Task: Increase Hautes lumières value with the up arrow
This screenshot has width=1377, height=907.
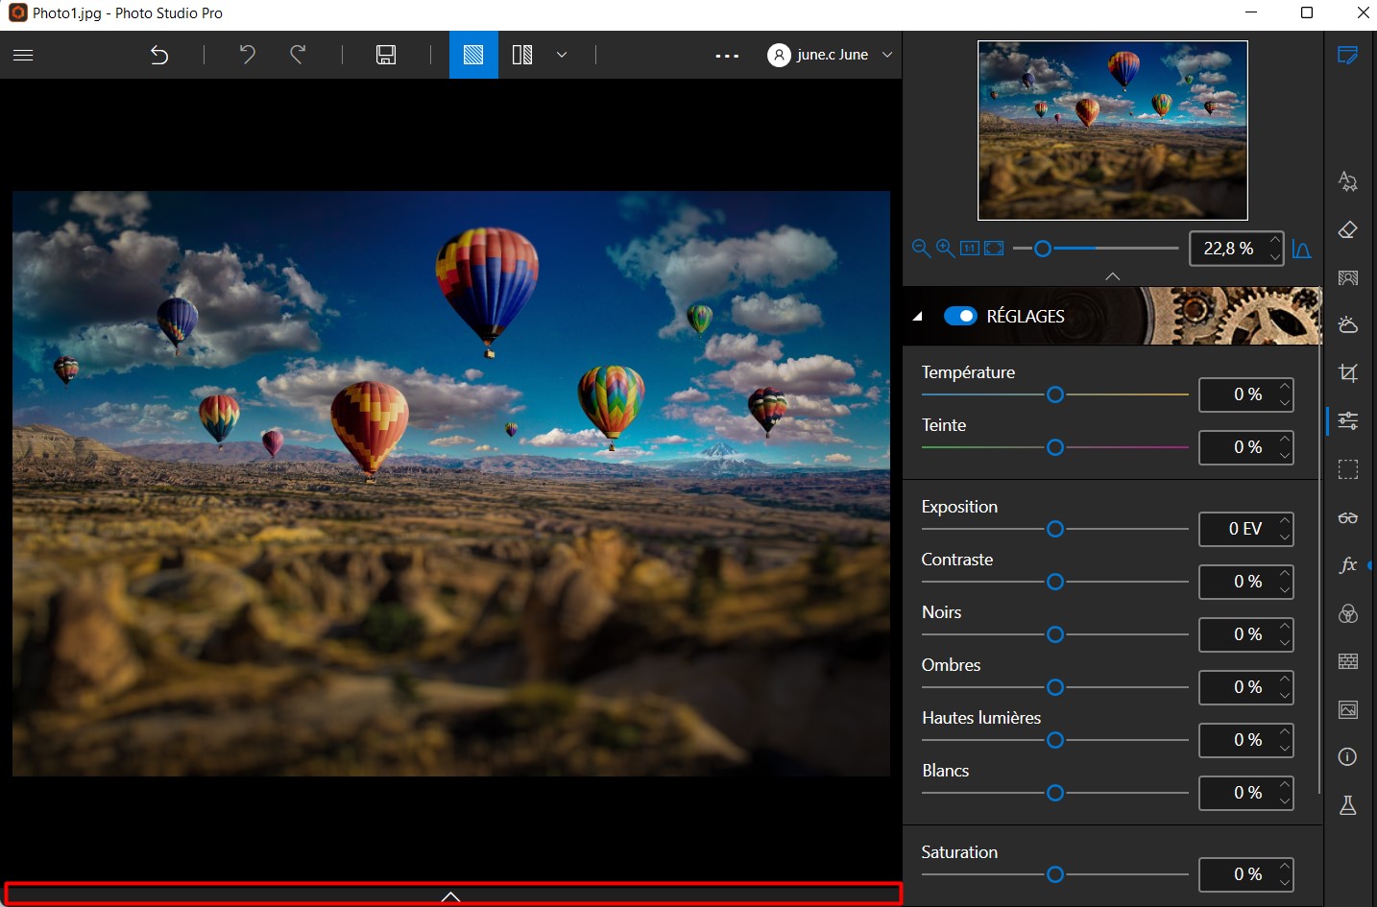Action: click(1285, 732)
